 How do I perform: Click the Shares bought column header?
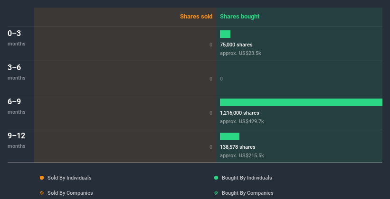(240, 17)
